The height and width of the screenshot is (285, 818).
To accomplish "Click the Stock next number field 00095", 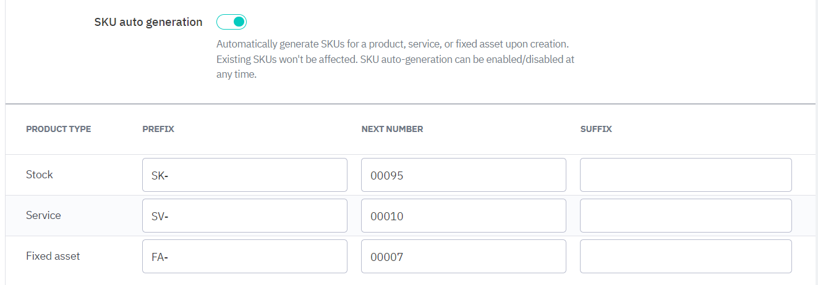I will click(463, 175).
